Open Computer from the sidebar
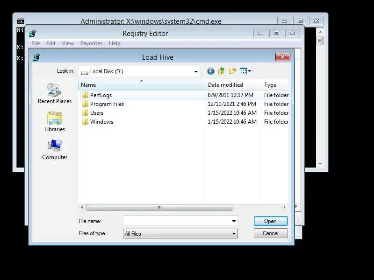374x280 pixels. [55, 149]
